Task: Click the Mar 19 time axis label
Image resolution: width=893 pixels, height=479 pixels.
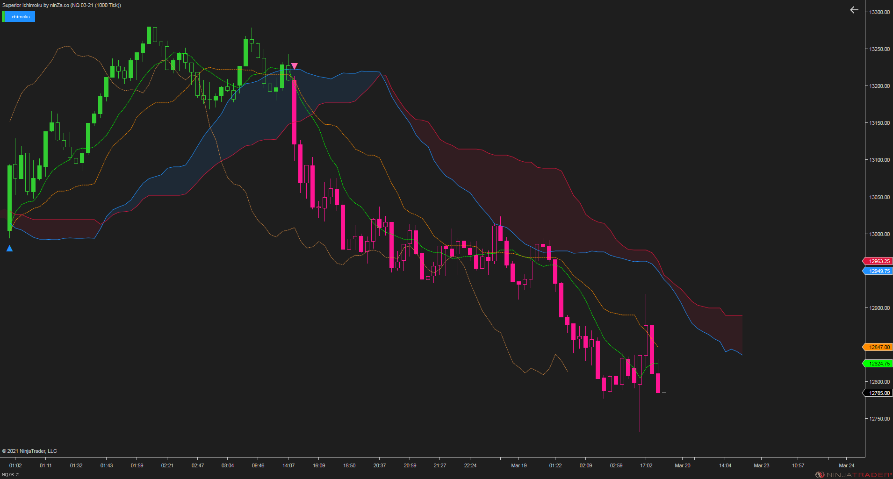Action: (x=519, y=465)
